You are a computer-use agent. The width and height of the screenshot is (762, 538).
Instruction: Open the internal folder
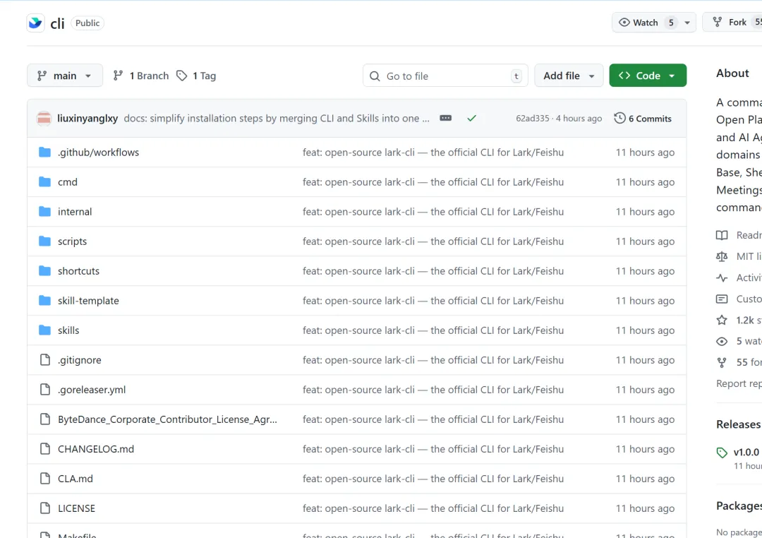click(75, 212)
